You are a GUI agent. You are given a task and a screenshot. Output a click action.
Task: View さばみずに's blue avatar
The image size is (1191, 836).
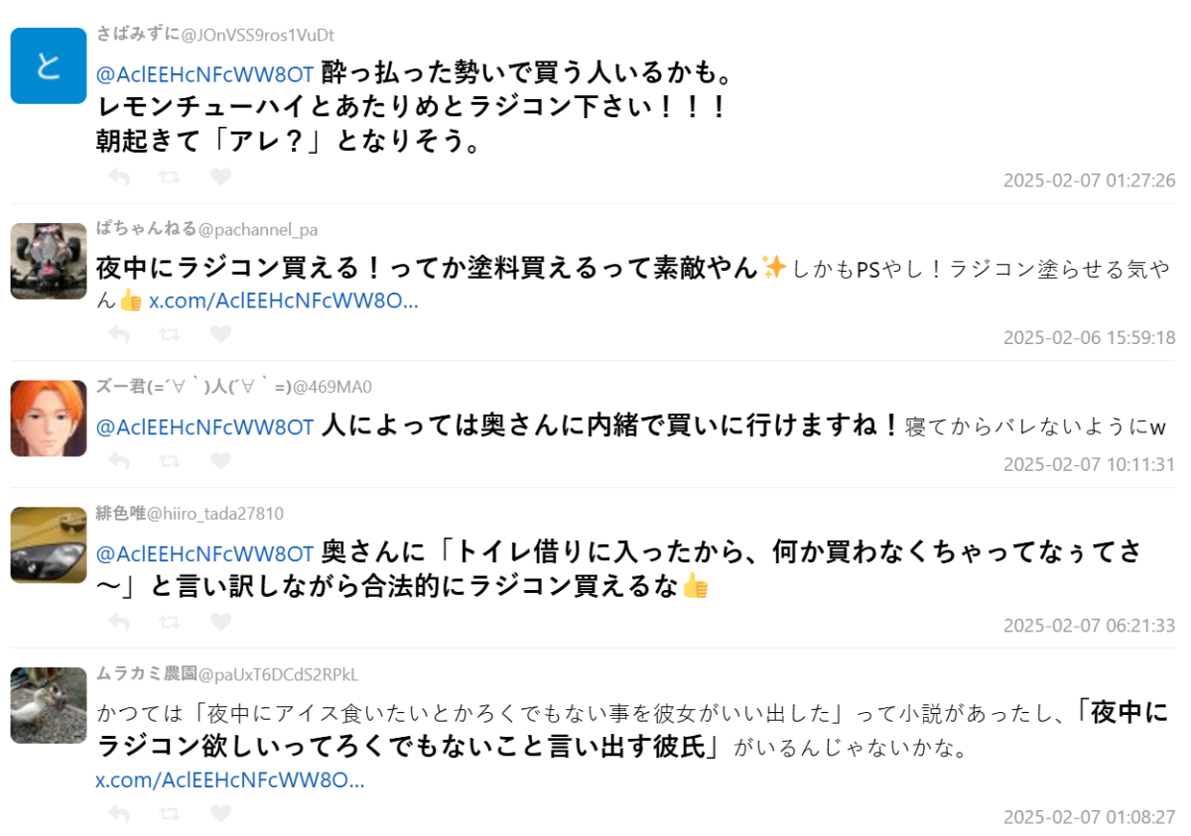pyautogui.click(x=49, y=65)
